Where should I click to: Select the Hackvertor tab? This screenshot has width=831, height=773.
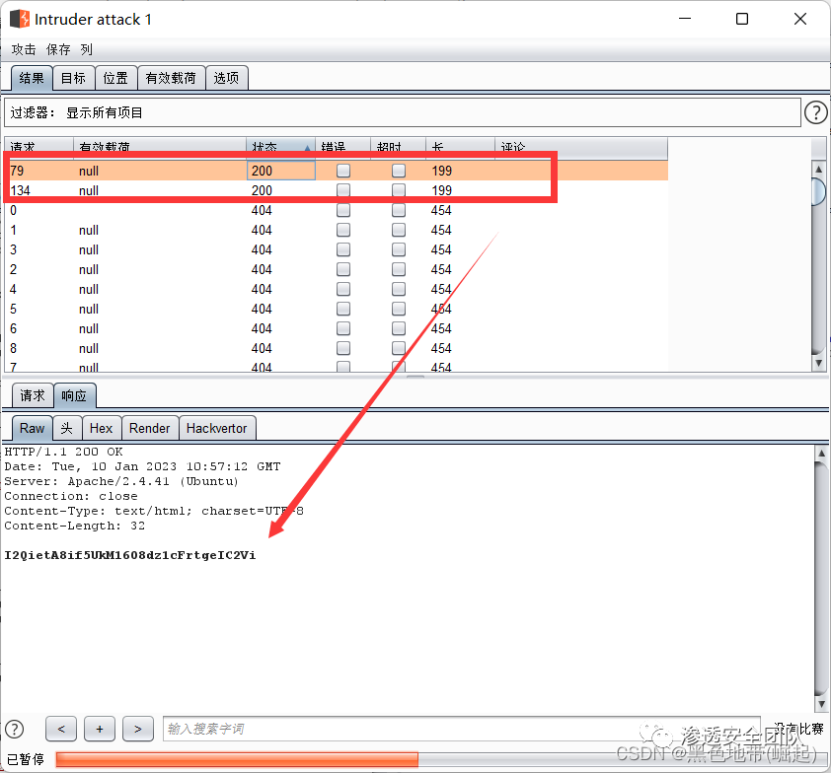217,428
